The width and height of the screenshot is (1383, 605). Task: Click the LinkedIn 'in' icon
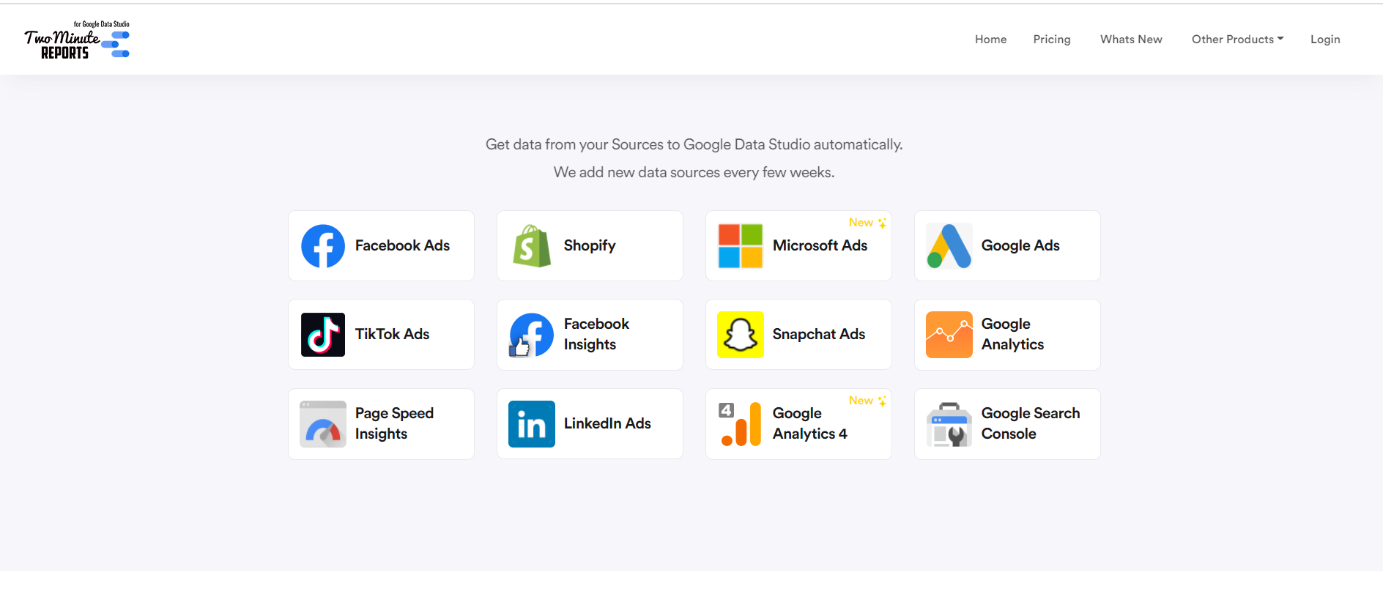coord(532,424)
